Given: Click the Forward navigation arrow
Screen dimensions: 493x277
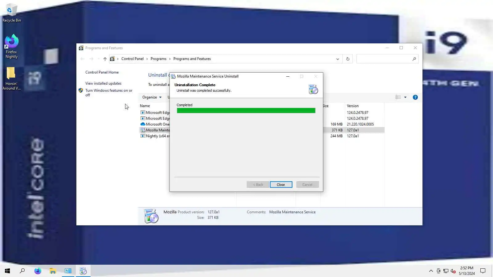Looking at the screenshot, I should (x=91, y=59).
